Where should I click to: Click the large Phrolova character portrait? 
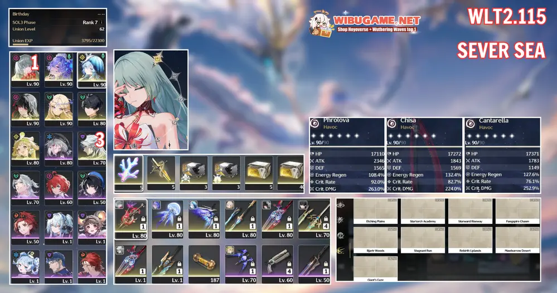pos(151,100)
